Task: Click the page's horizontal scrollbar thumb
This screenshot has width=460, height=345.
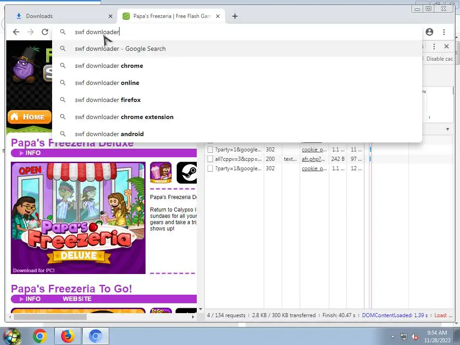Action: click(x=50, y=317)
